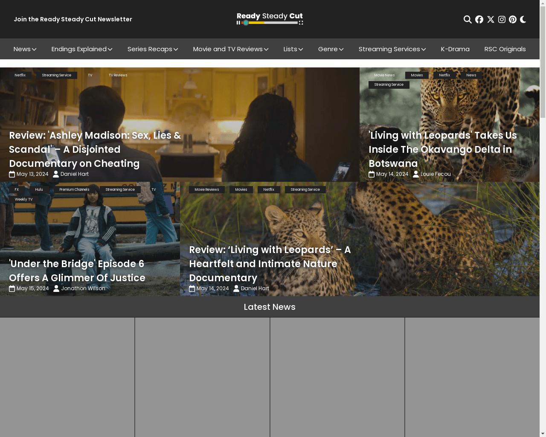Screen dimensions: 546x437
Task: Expand the News dropdown menu
Action: pyautogui.click(x=25, y=49)
